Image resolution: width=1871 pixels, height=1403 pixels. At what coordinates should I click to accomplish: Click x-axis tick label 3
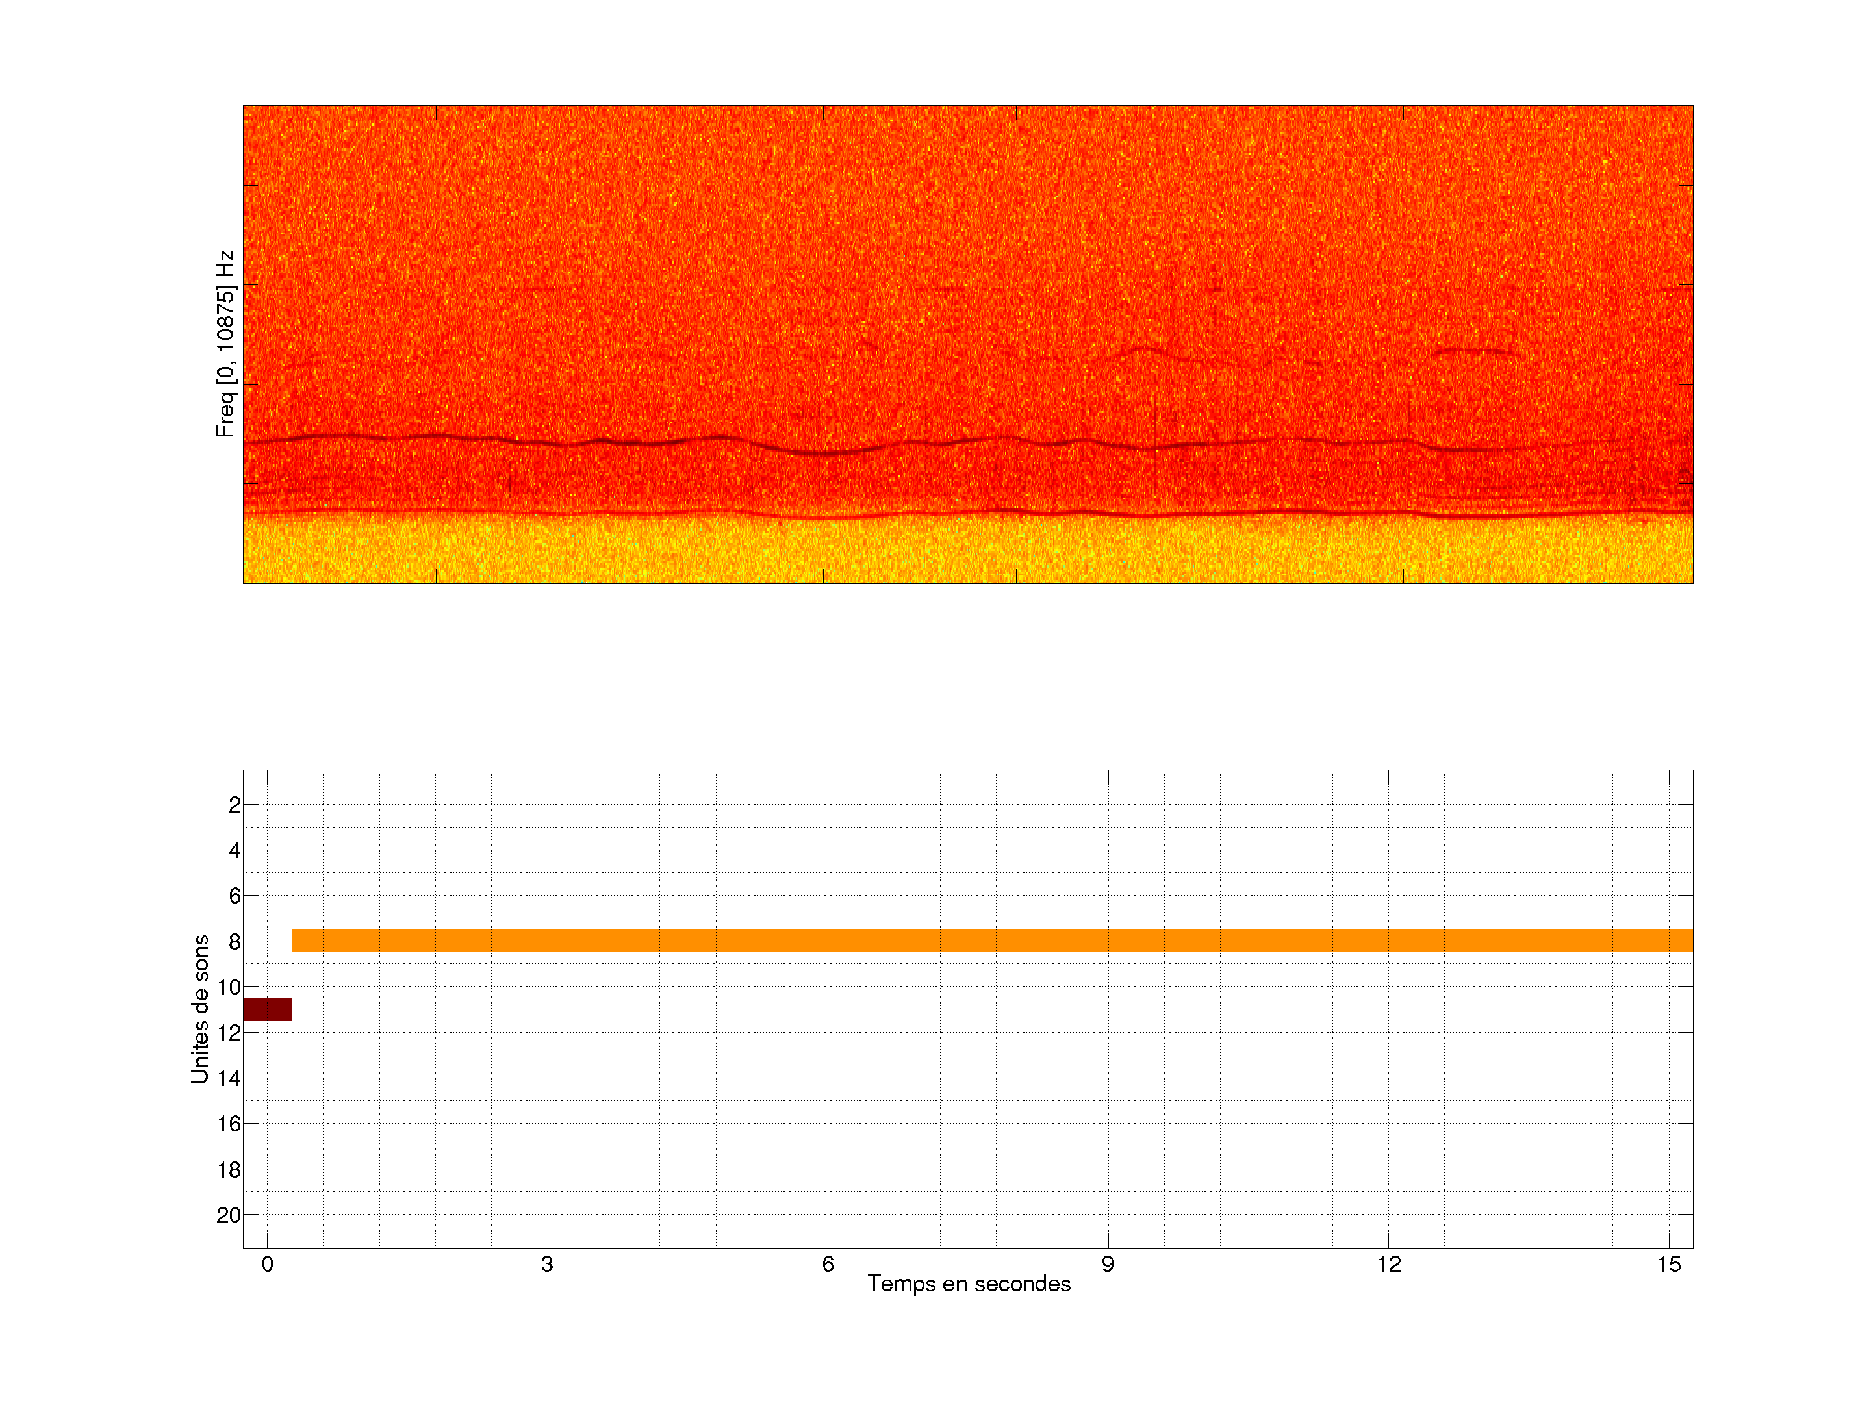coord(547,1264)
